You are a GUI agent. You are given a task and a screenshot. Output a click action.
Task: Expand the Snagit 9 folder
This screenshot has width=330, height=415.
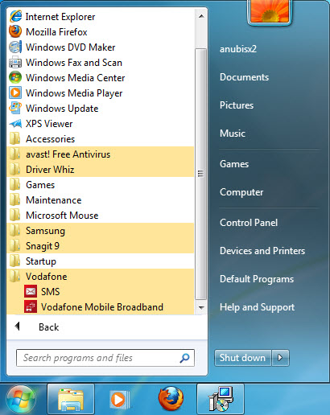click(x=101, y=246)
